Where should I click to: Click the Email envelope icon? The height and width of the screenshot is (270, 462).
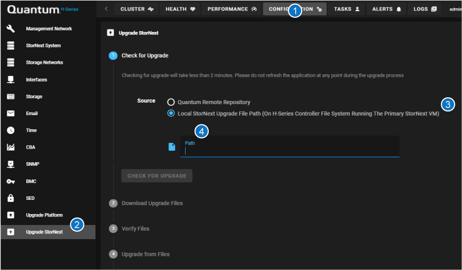point(10,113)
